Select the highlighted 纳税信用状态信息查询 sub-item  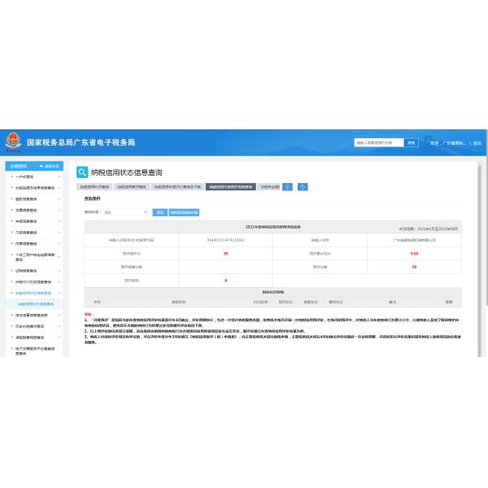(36, 303)
